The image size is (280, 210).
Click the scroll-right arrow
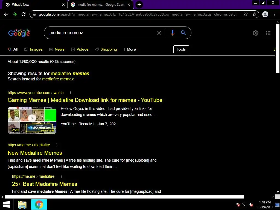click(273, 197)
